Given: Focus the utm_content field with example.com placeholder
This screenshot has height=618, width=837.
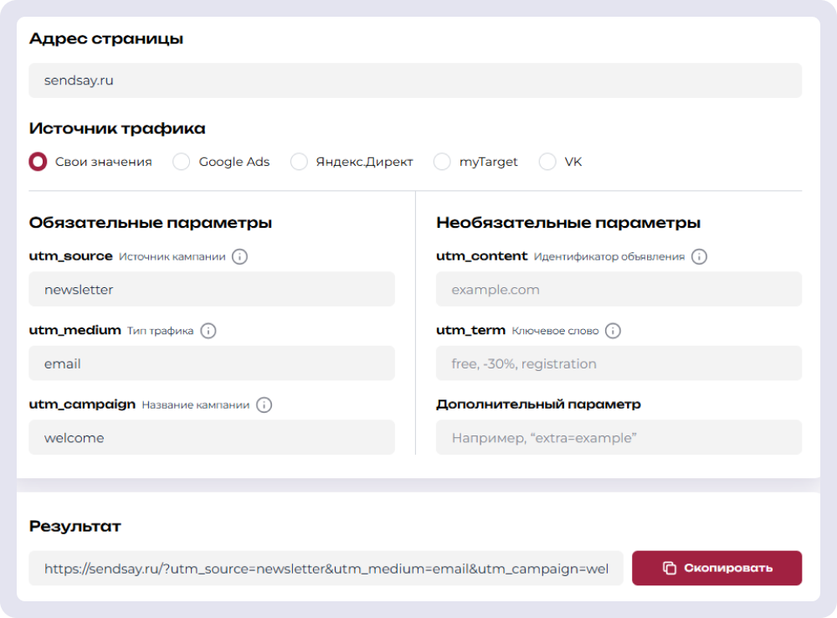Looking at the screenshot, I should [x=619, y=289].
